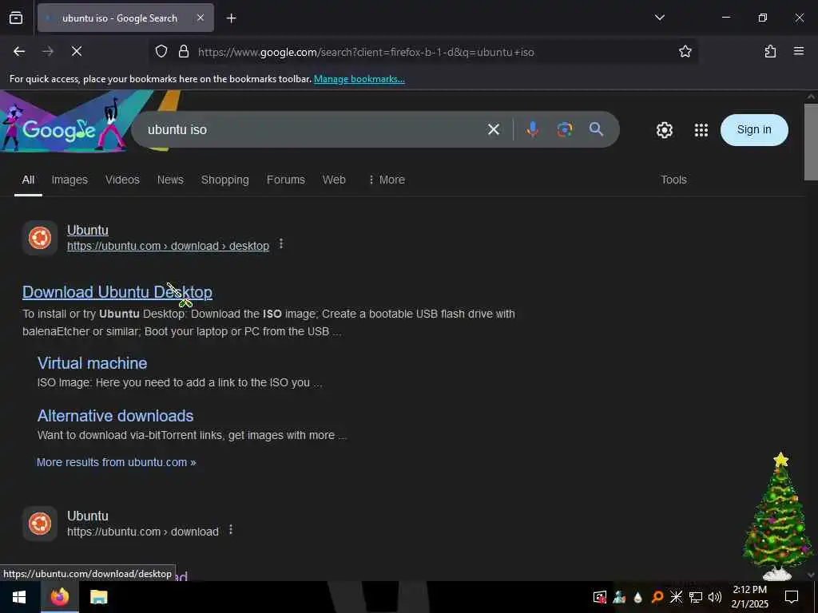Expand the More search filters menu
Image resolution: width=818 pixels, height=613 pixels.
pos(387,180)
